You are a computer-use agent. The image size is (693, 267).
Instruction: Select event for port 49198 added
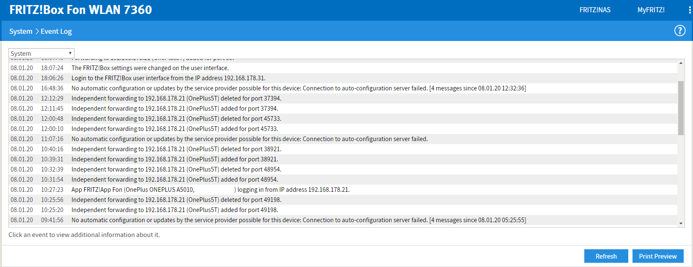[x=174, y=210]
